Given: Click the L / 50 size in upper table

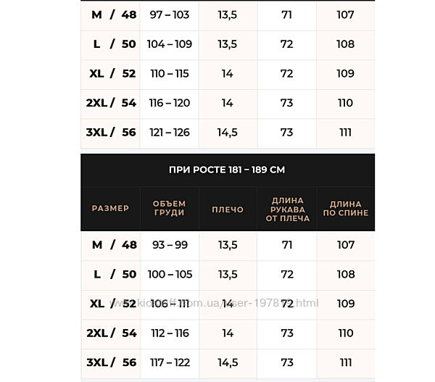Looking at the screenshot, I should tap(110, 44).
